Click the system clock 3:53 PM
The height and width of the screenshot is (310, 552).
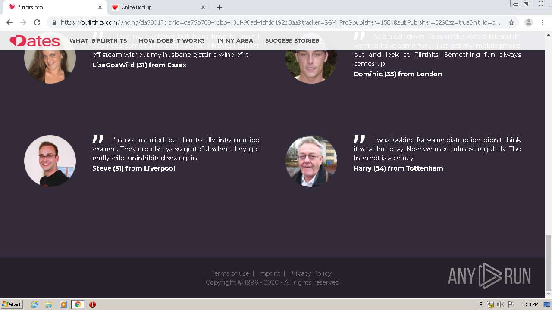(530, 304)
